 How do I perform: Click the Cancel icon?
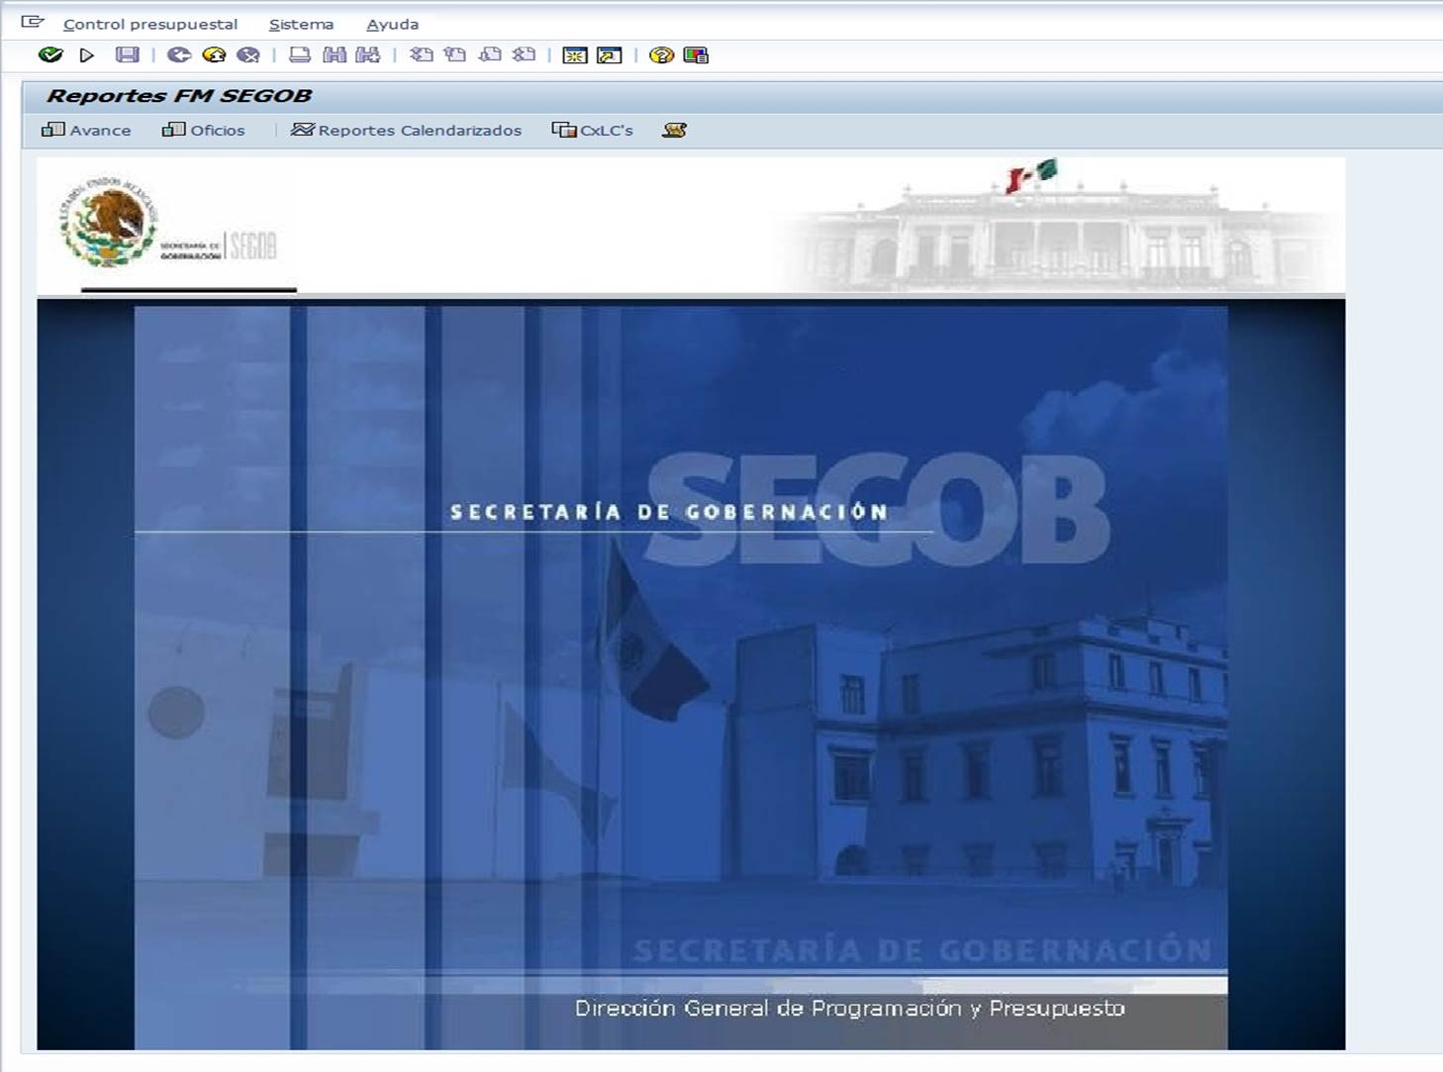pos(248,55)
